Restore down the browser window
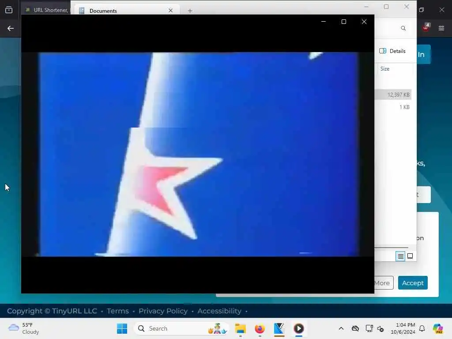This screenshot has width=452, height=339. tap(422, 10)
